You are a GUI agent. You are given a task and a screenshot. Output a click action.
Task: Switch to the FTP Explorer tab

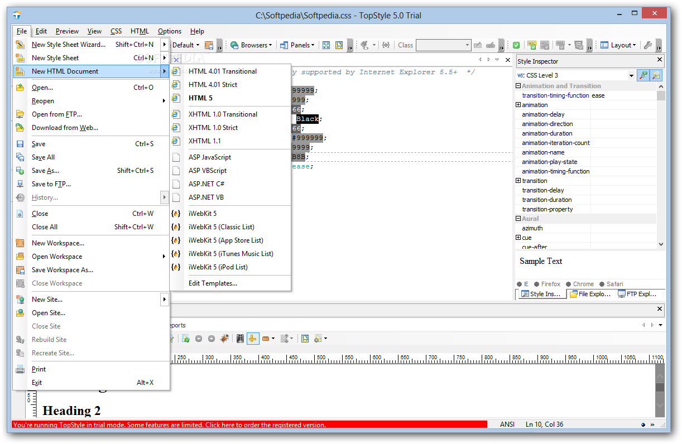pyautogui.click(x=638, y=294)
